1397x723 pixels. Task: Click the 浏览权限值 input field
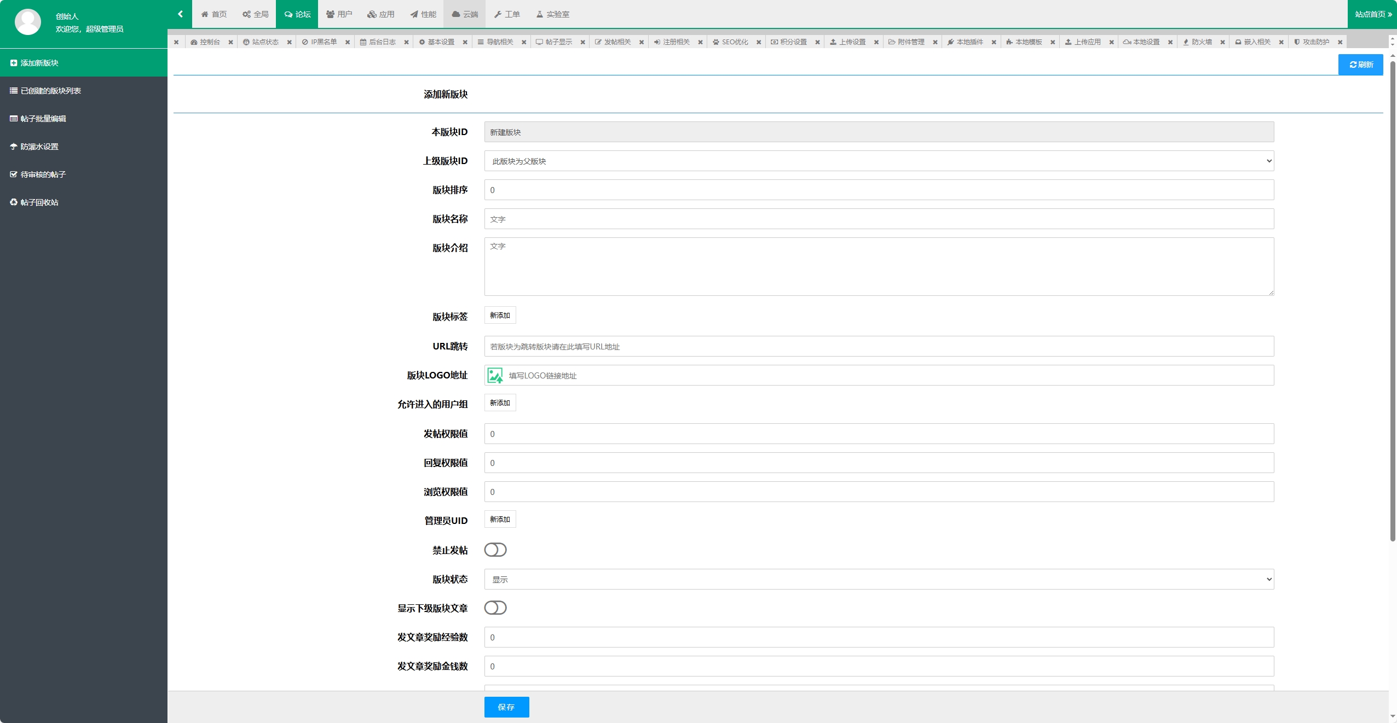coord(879,492)
